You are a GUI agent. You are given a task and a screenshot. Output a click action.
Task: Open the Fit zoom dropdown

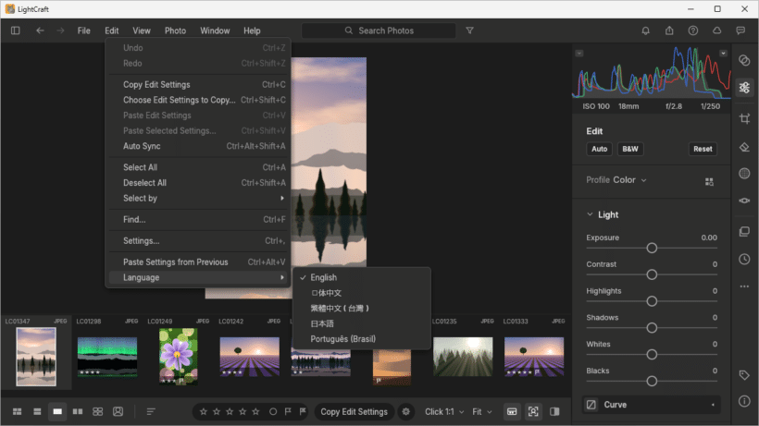pyautogui.click(x=481, y=411)
